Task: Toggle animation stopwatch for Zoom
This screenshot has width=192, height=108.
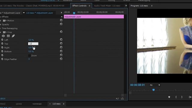Action: pos(2,55)
